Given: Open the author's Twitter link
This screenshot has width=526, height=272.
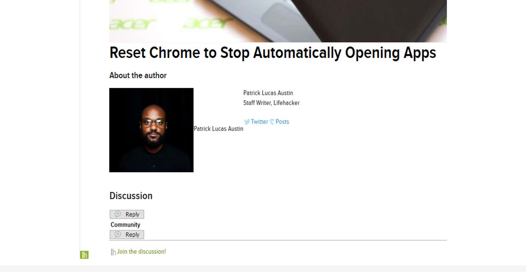Looking at the screenshot, I should click(259, 122).
